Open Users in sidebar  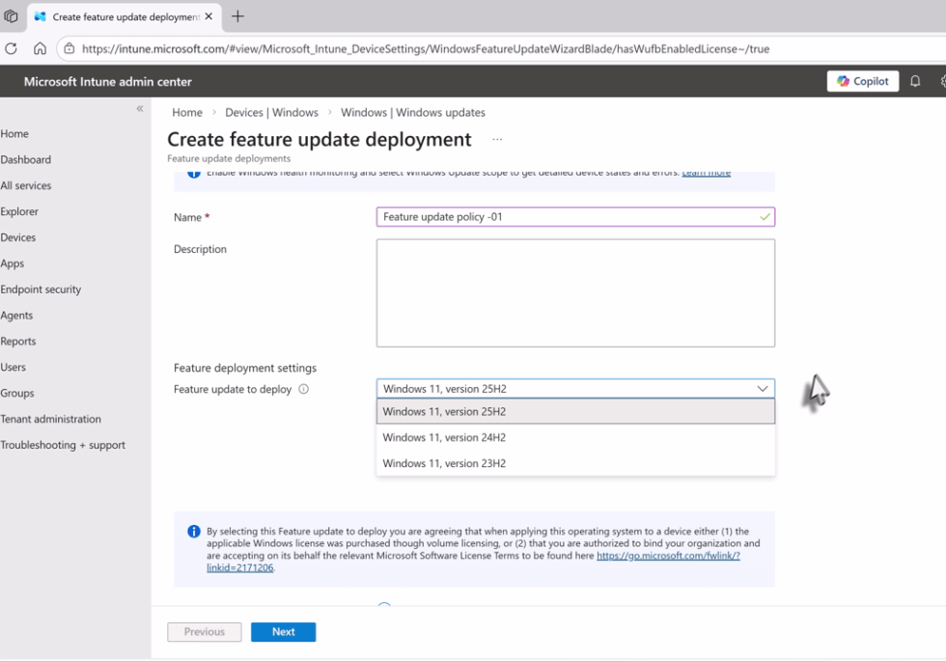click(14, 367)
